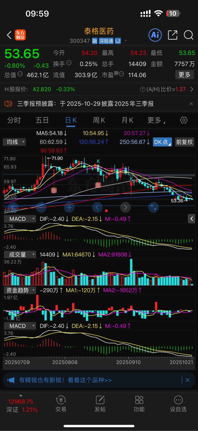Open the 资金趋势 indicator dropdown
198x431 pixels.
[x=20, y=290]
